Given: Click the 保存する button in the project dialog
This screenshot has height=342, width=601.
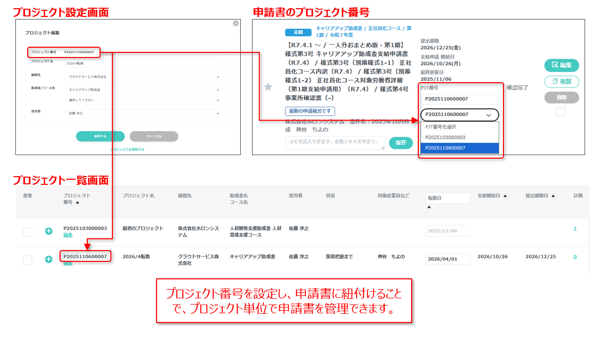Looking at the screenshot, I should 100,136.
